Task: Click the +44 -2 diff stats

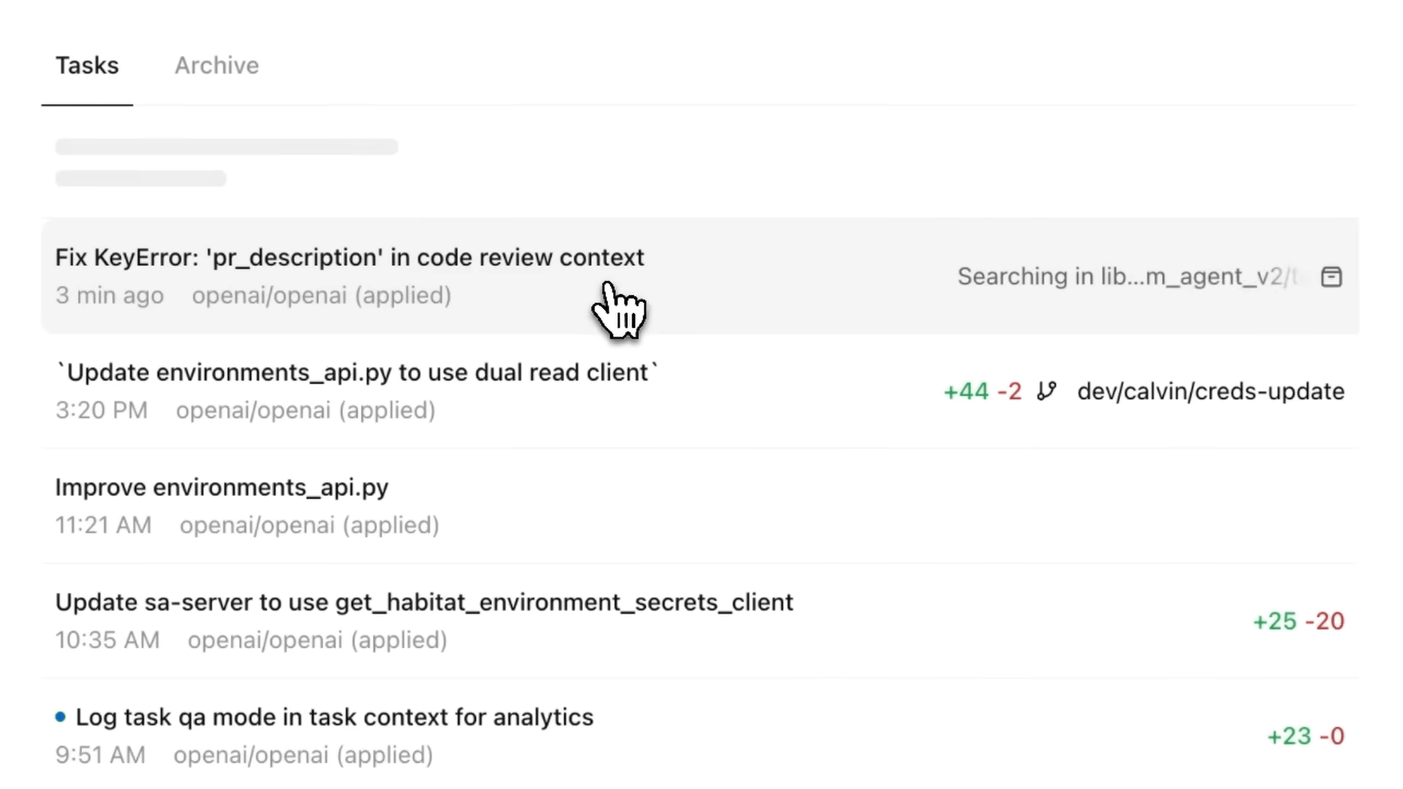Action: click(982, 391)
